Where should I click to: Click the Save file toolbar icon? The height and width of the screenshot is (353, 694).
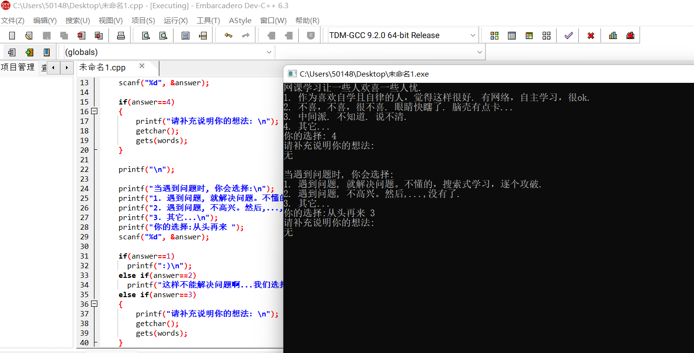click(x=47, y=36)
